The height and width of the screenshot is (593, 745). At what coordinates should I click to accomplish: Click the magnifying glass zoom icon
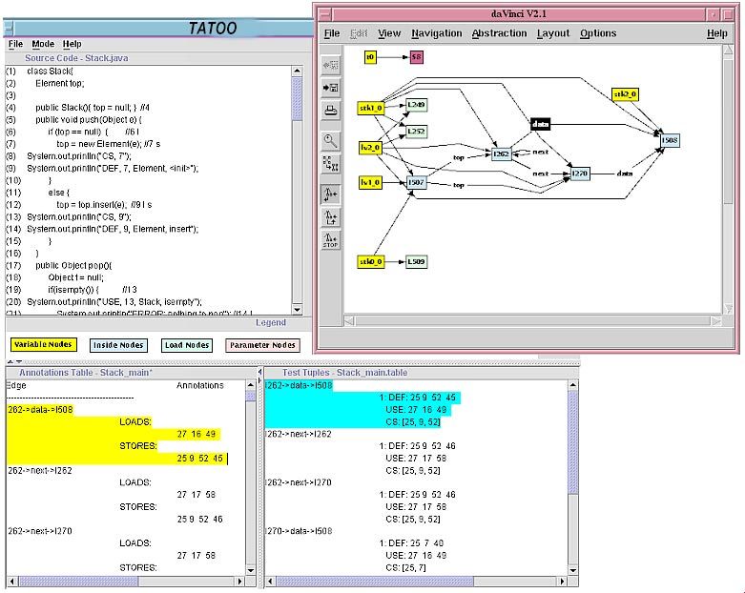click(x=331, y=140)
